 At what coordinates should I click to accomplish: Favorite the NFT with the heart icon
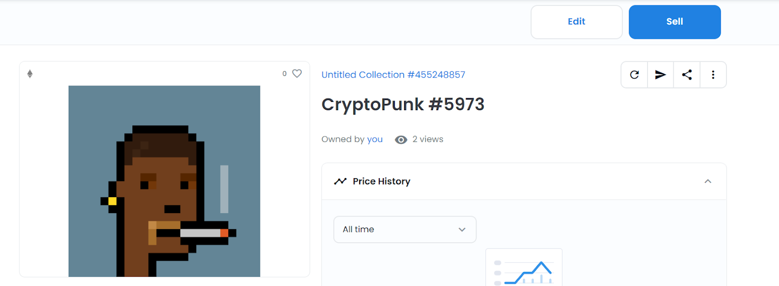[x=297, y=73]
